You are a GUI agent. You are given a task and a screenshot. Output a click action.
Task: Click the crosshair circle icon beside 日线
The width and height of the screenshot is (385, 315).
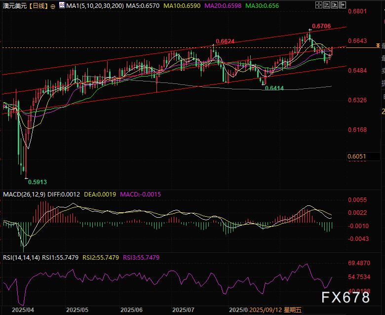tap(53, 6)
